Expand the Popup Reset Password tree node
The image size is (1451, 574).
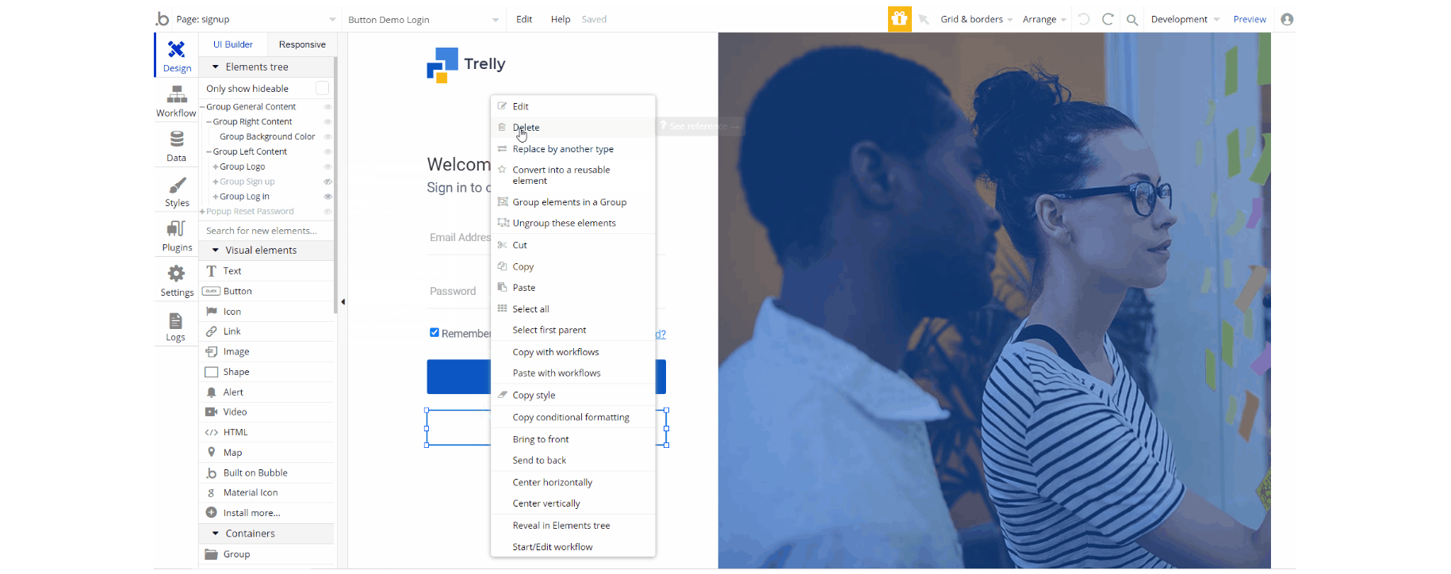(203, 212)
